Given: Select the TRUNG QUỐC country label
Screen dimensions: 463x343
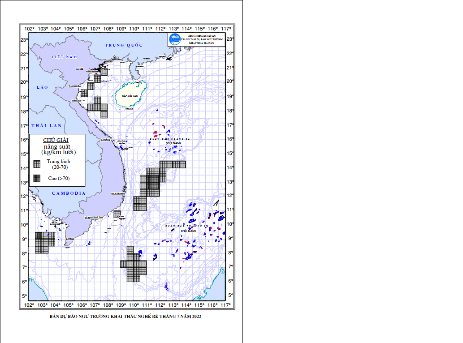Looking at the screenshot, I should [124, 45].
